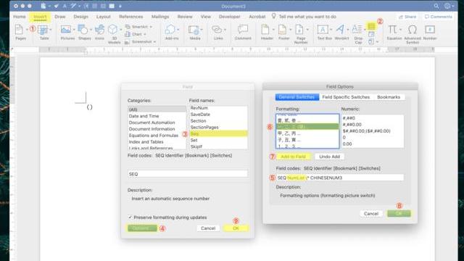The width and height of the screenshot is (464, 261).
Task: Open the Screenshot dropdown
Action: pos(140,42)
